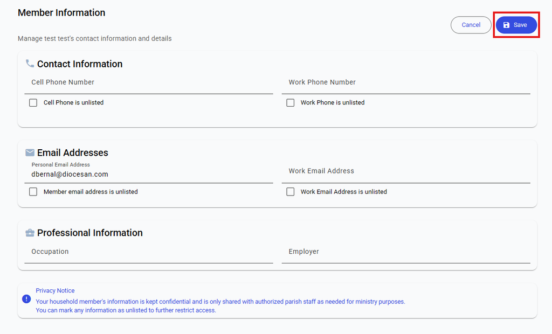Click the briefcase icon beside Professional Information
Screen dimensions: 552x334
[30, 233]
